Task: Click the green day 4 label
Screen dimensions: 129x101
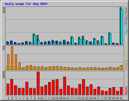Action: coord(20,98)
